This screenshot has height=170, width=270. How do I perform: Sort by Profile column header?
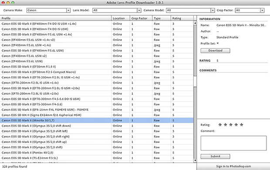pyautogui.click(x=56, y=18)
